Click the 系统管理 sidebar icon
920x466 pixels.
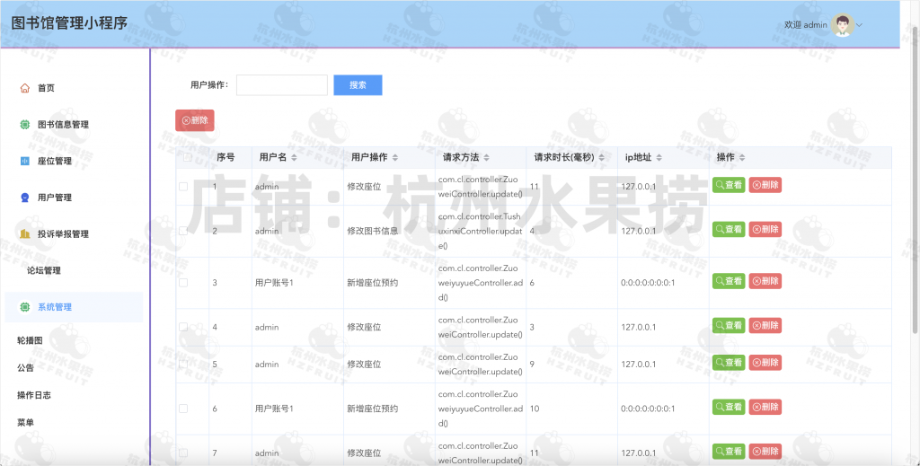click(24, 306)
